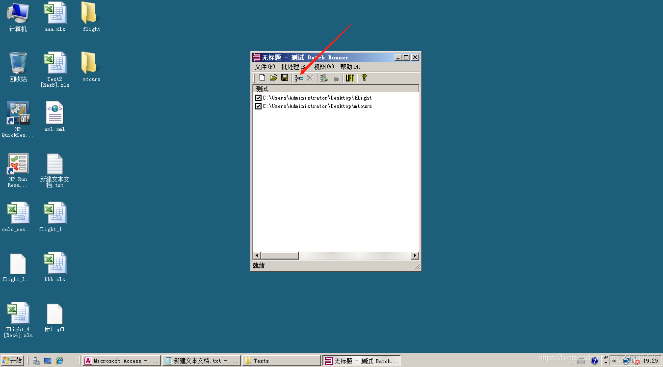Select the flight_1... Excel file icon
This screenshot has height=367, width=663.
(55, 217)
